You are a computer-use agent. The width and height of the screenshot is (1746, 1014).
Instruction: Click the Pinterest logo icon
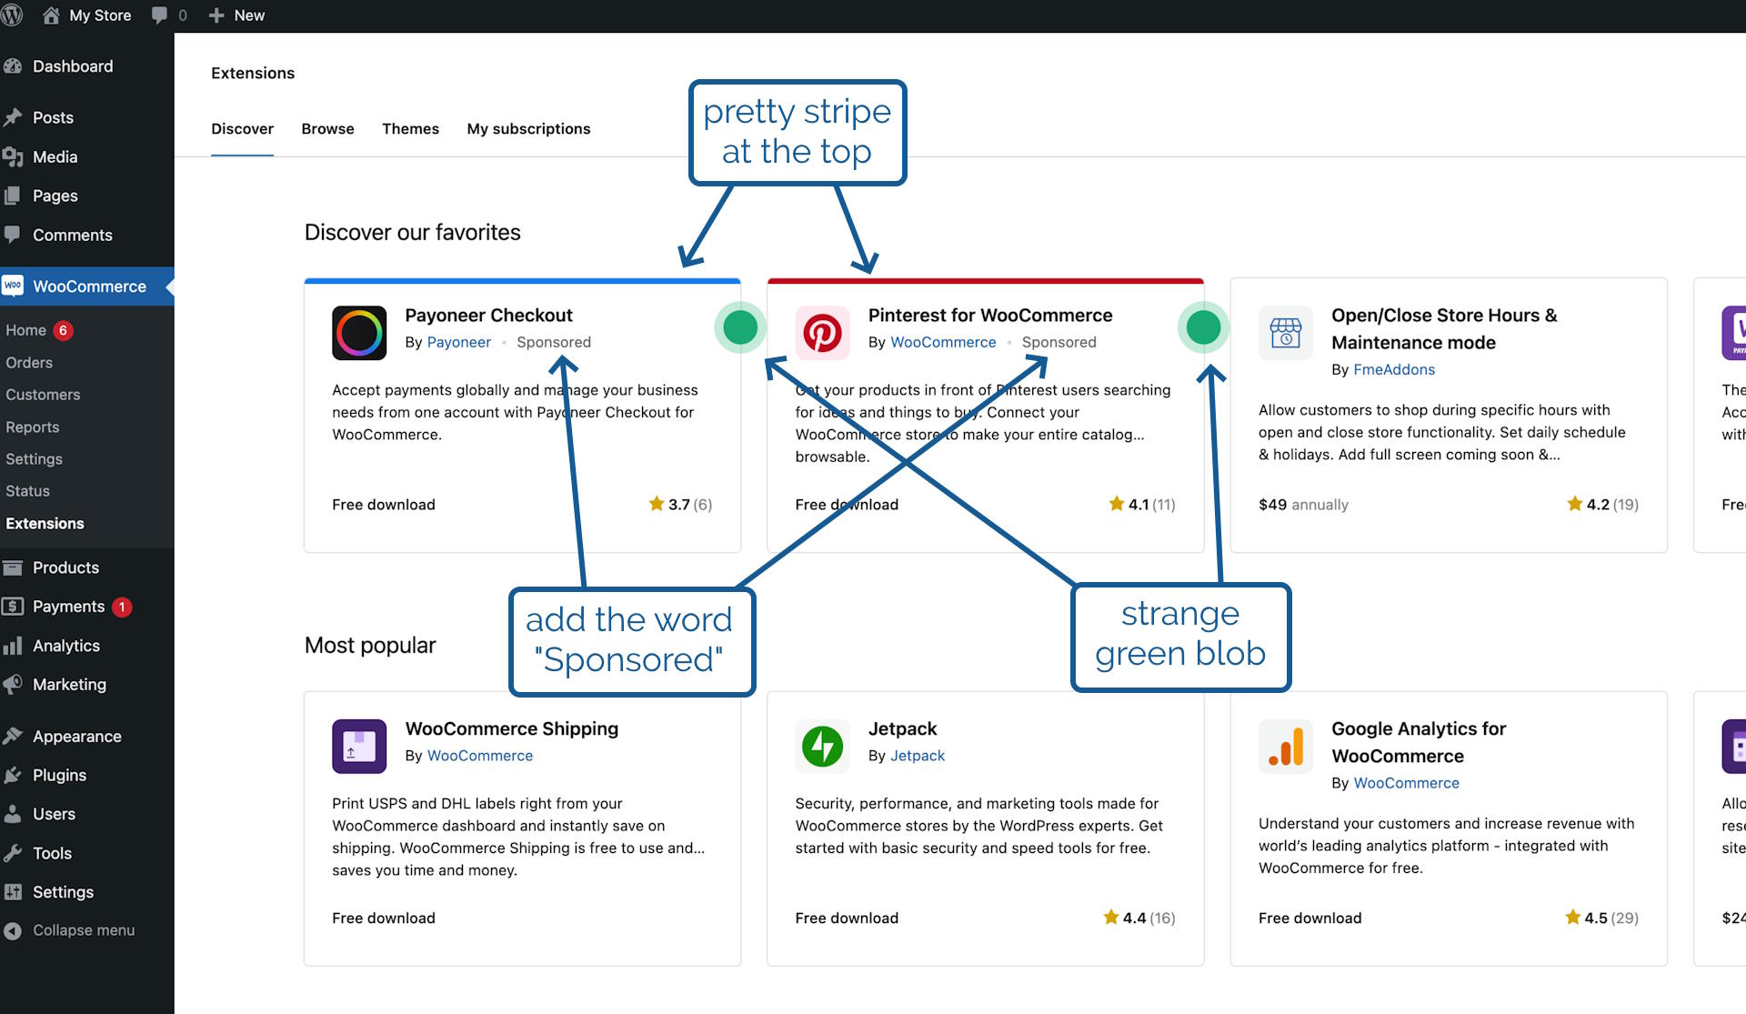click(x=822, y=333)
